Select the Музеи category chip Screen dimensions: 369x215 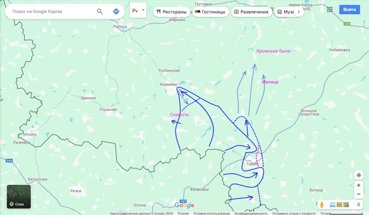286,12
